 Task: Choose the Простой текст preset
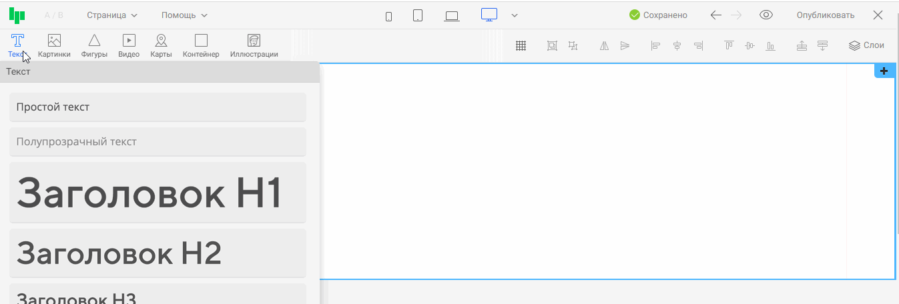[x=158, y=107]
